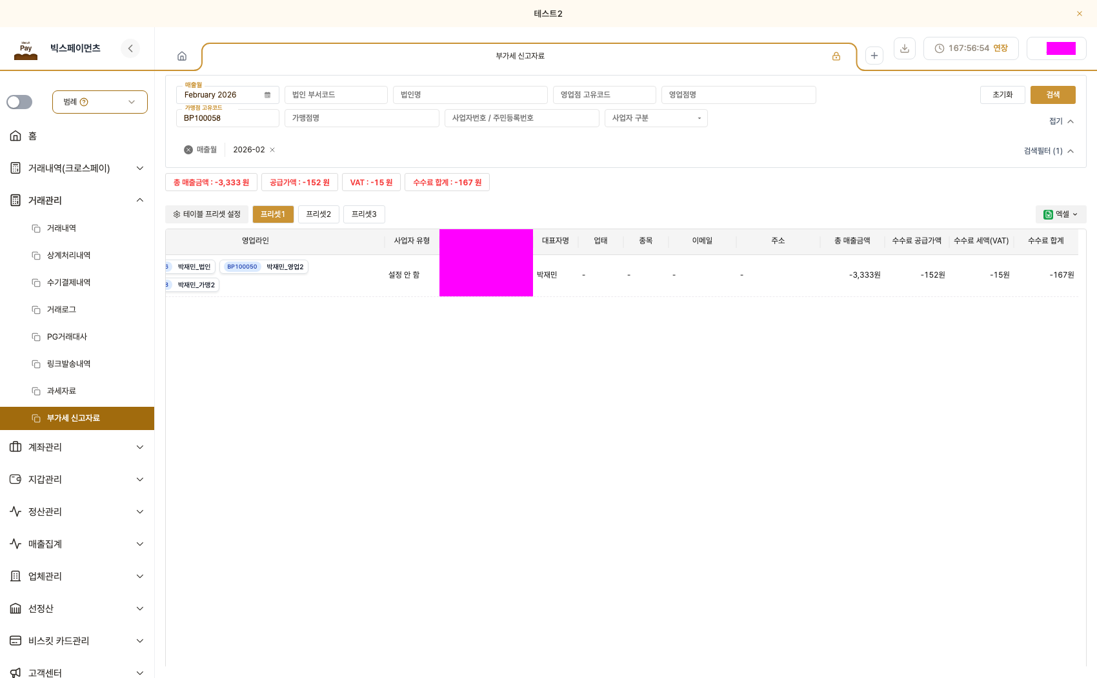1097x678 pixels.
Task: Add a new tab with the plus icon
Action: click(x=874, y=56)
